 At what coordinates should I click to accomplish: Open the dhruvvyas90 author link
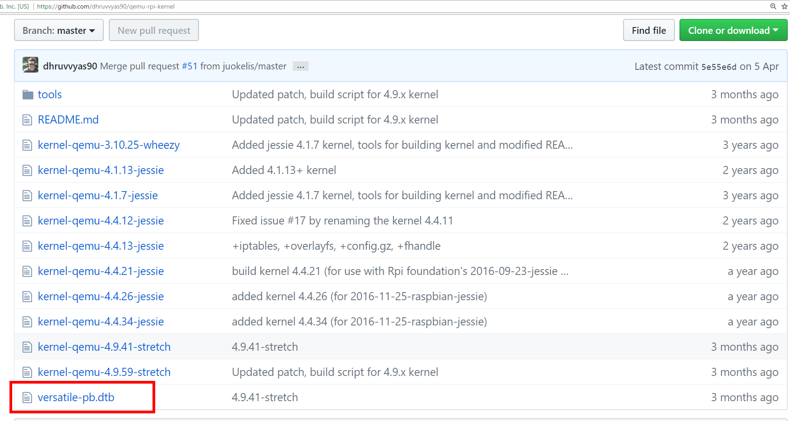coord(70,66)
